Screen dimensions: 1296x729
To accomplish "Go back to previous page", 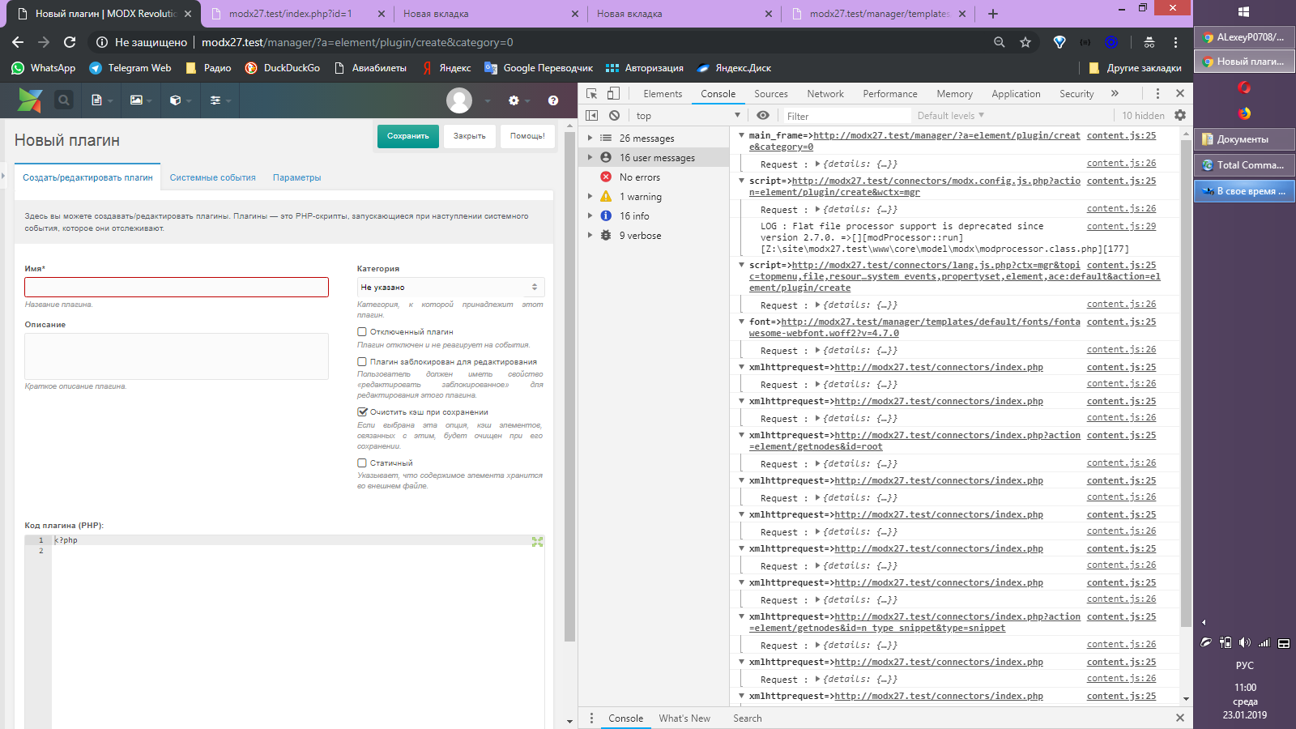I will point(18,42).
